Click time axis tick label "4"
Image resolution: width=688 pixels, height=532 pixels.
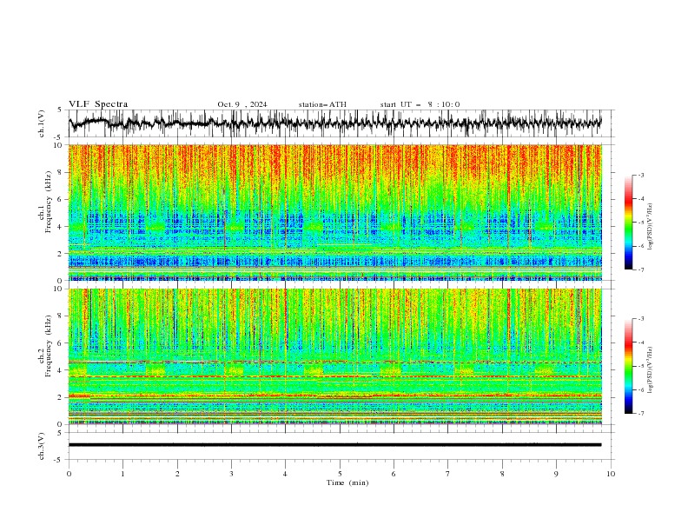[x=285, y=474]
